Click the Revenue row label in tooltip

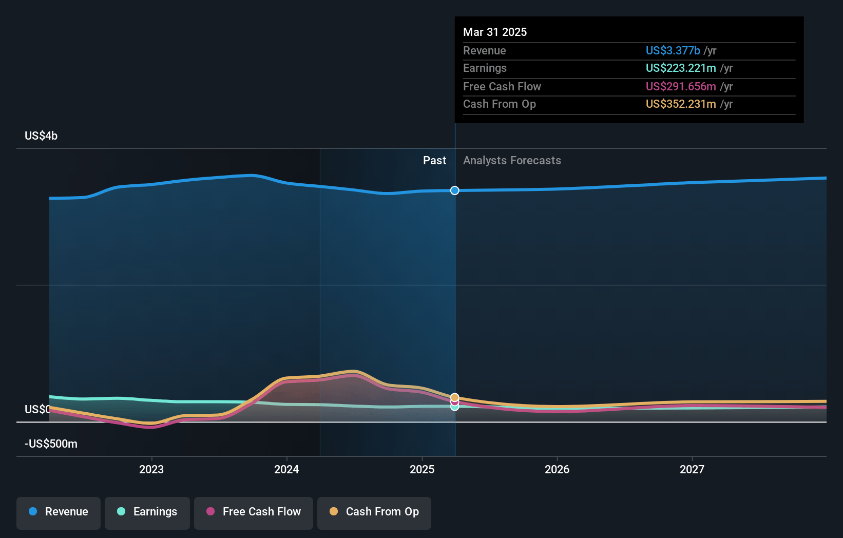tap(484, 50)
